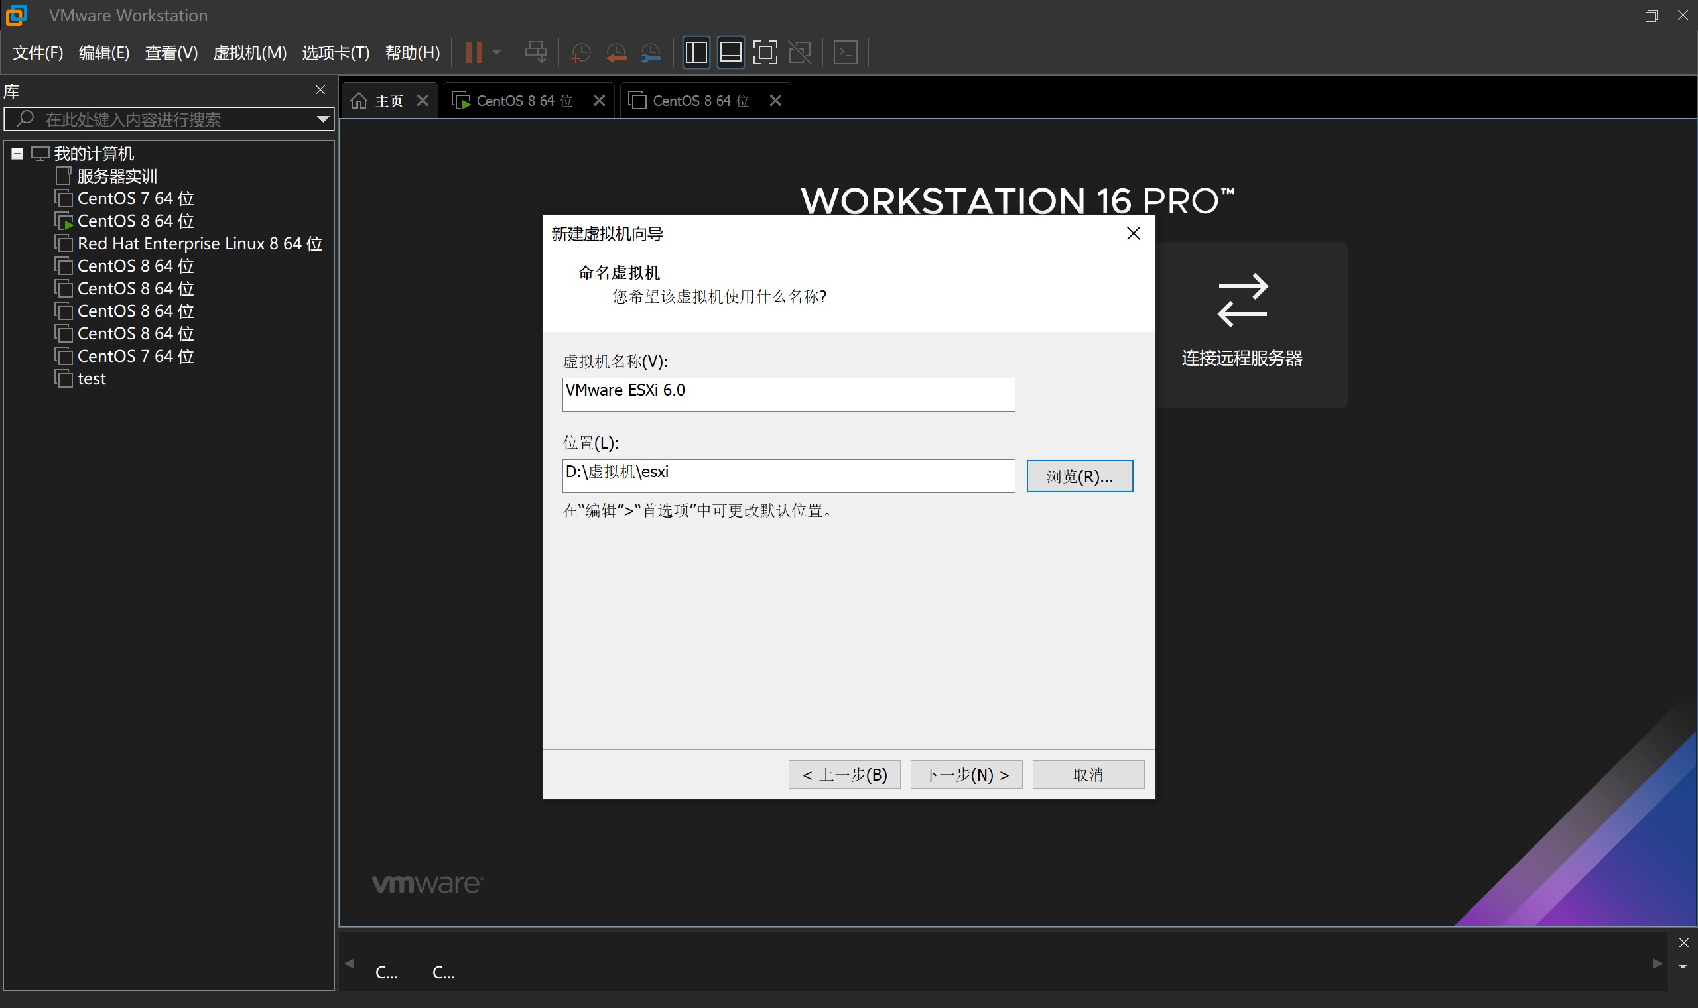Image resolution: width=1698 pixels, height=1008 pixels.
Task: Open the 查看(V) menu
Action: (171, 52)
